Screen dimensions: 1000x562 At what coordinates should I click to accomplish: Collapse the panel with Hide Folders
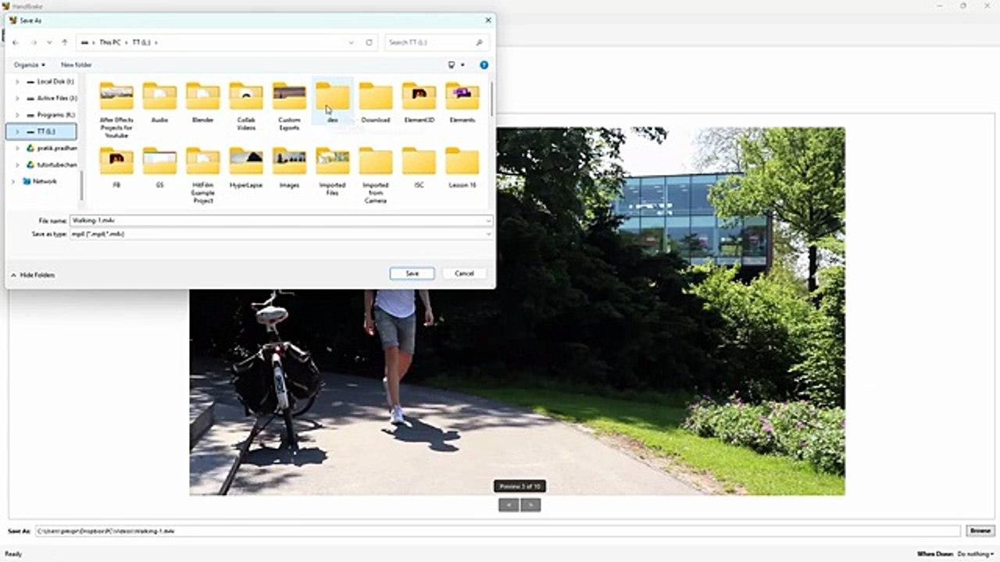point(33,275)
